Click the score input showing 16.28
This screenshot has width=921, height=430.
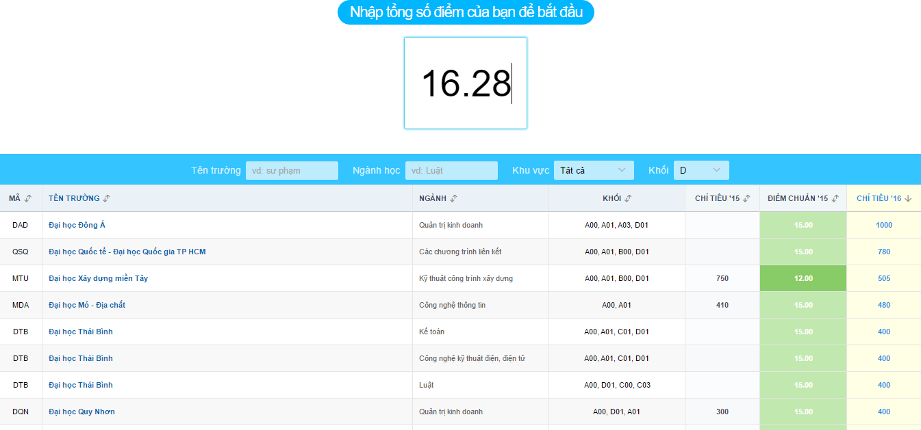tap(466, 83)
